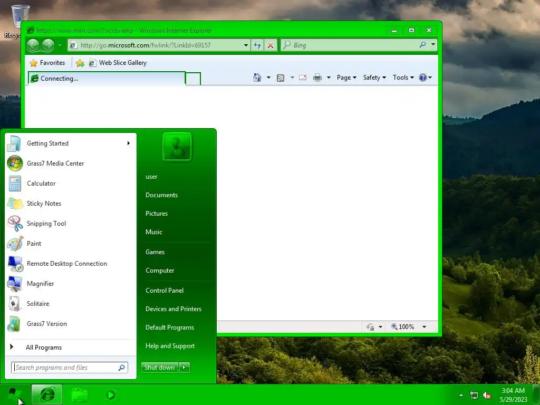Click the Stop loading red X icon
Image resolution: width=540 pixels, height=405 pixels.
pyautogui.click(x=271, y=45)
